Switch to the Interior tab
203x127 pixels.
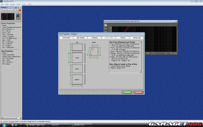123,37
